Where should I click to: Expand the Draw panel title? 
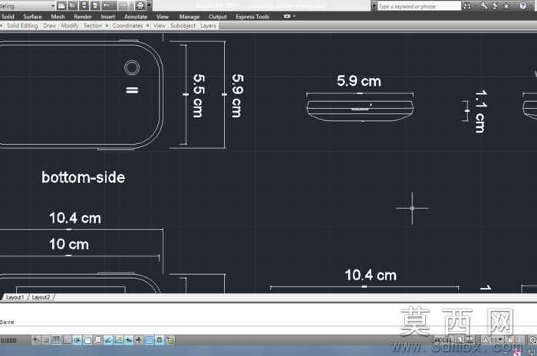tap(49, 25)
